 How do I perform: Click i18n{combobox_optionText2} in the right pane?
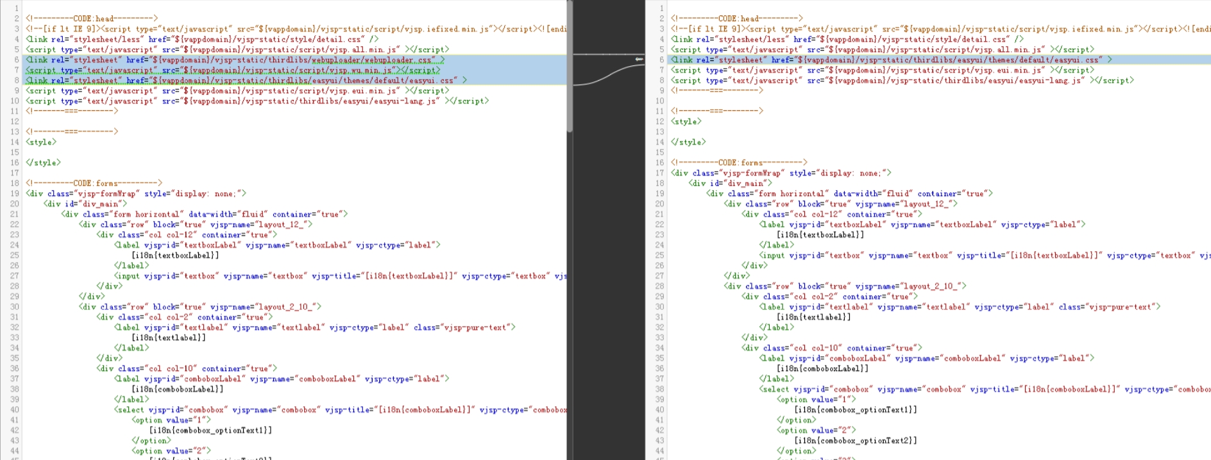click(x=856, y=441)
